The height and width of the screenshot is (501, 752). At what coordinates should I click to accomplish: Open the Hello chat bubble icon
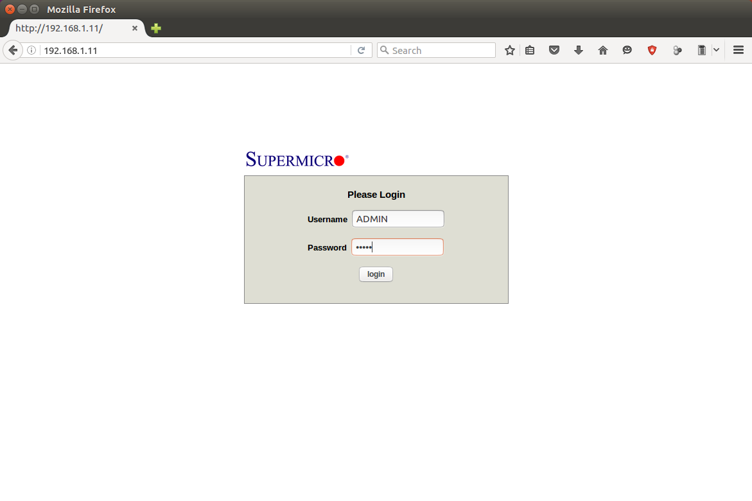pos(627,50)
